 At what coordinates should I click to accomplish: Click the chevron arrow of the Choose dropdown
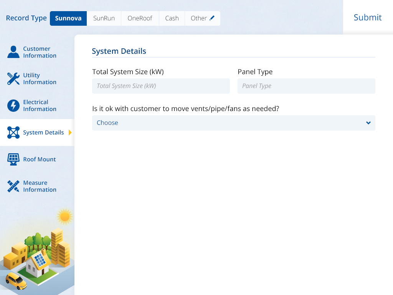(x=368, y=123)
